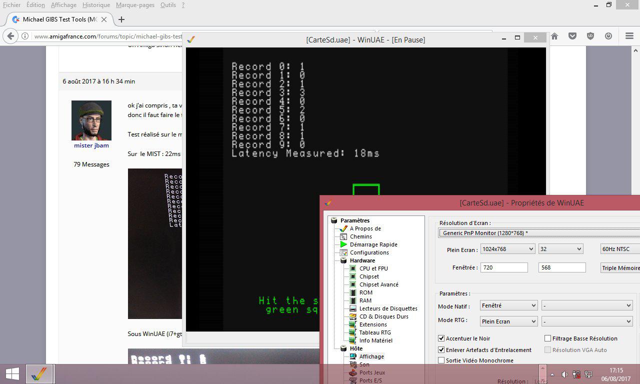
Task: Click WinUAE taskbar button
Action: click(x=39, y=374)
